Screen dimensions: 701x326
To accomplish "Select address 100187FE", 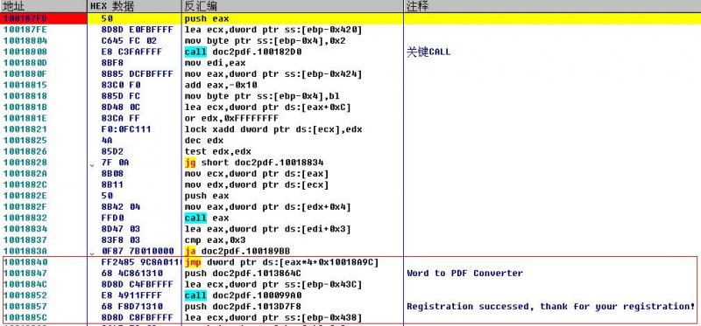I will point(25,30).
